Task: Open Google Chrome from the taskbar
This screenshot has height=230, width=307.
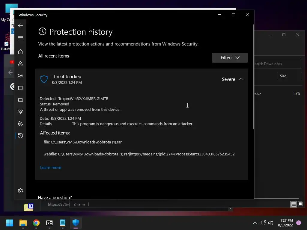Action: (x=36, y=223)
